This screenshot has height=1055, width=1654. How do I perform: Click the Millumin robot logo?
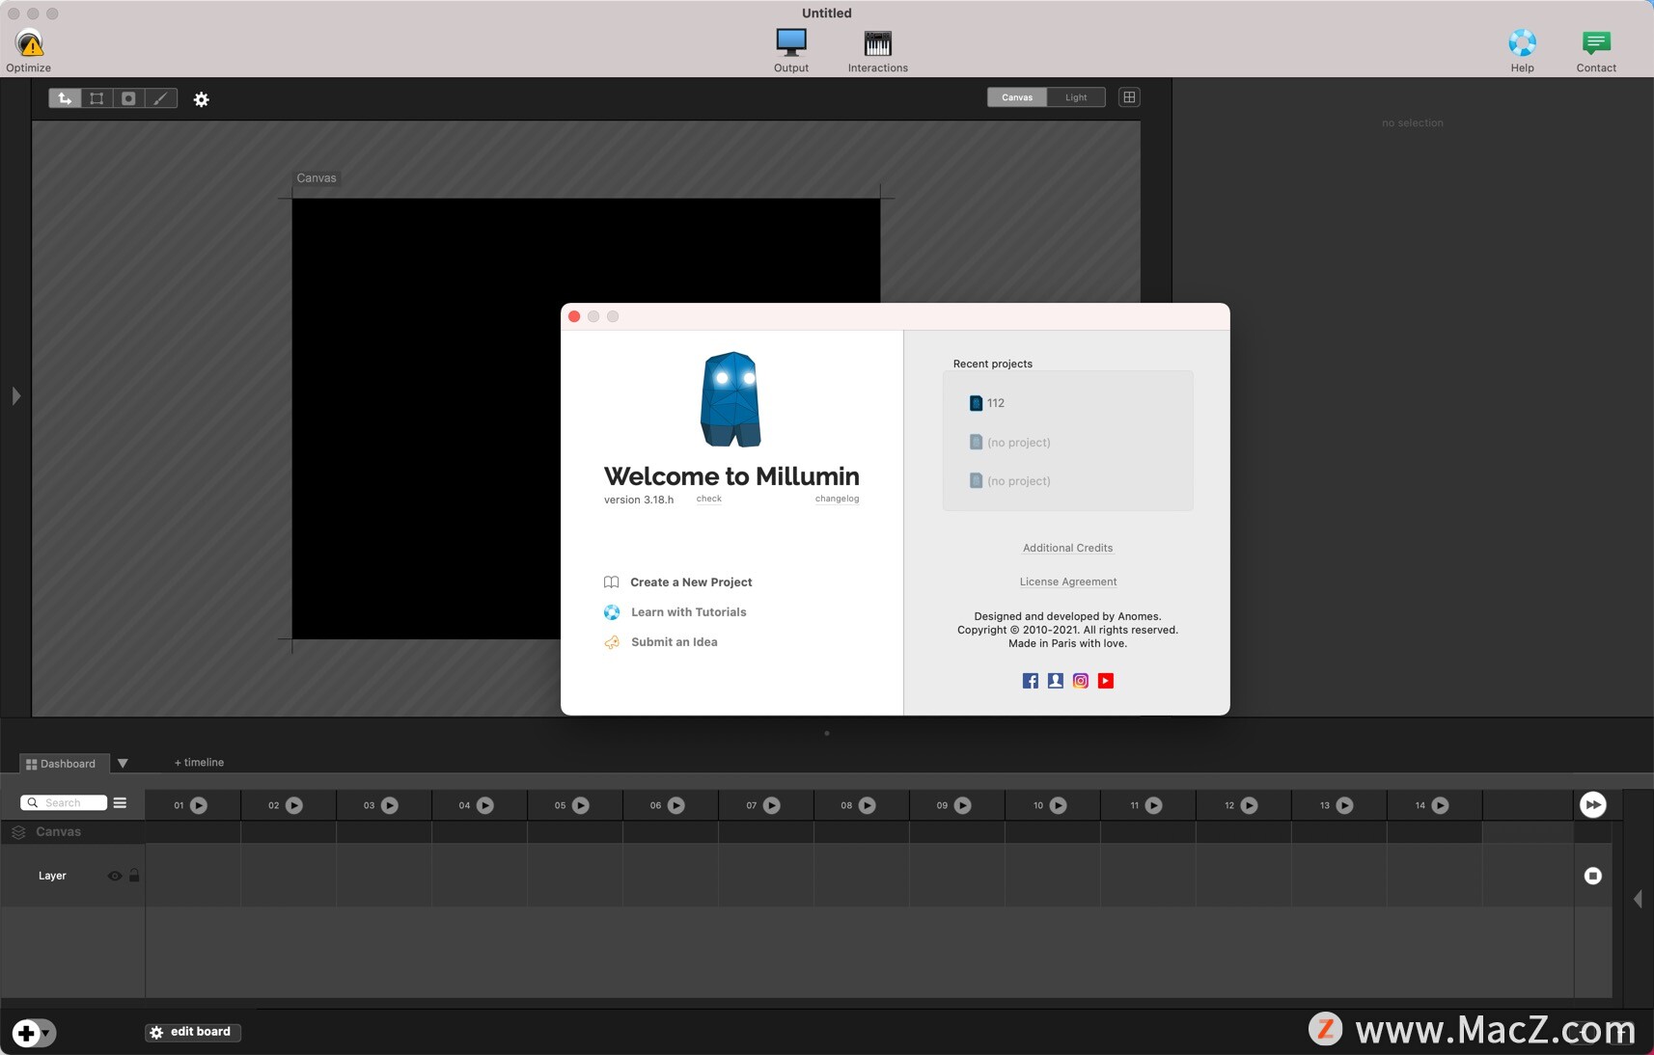pos(731,399)
